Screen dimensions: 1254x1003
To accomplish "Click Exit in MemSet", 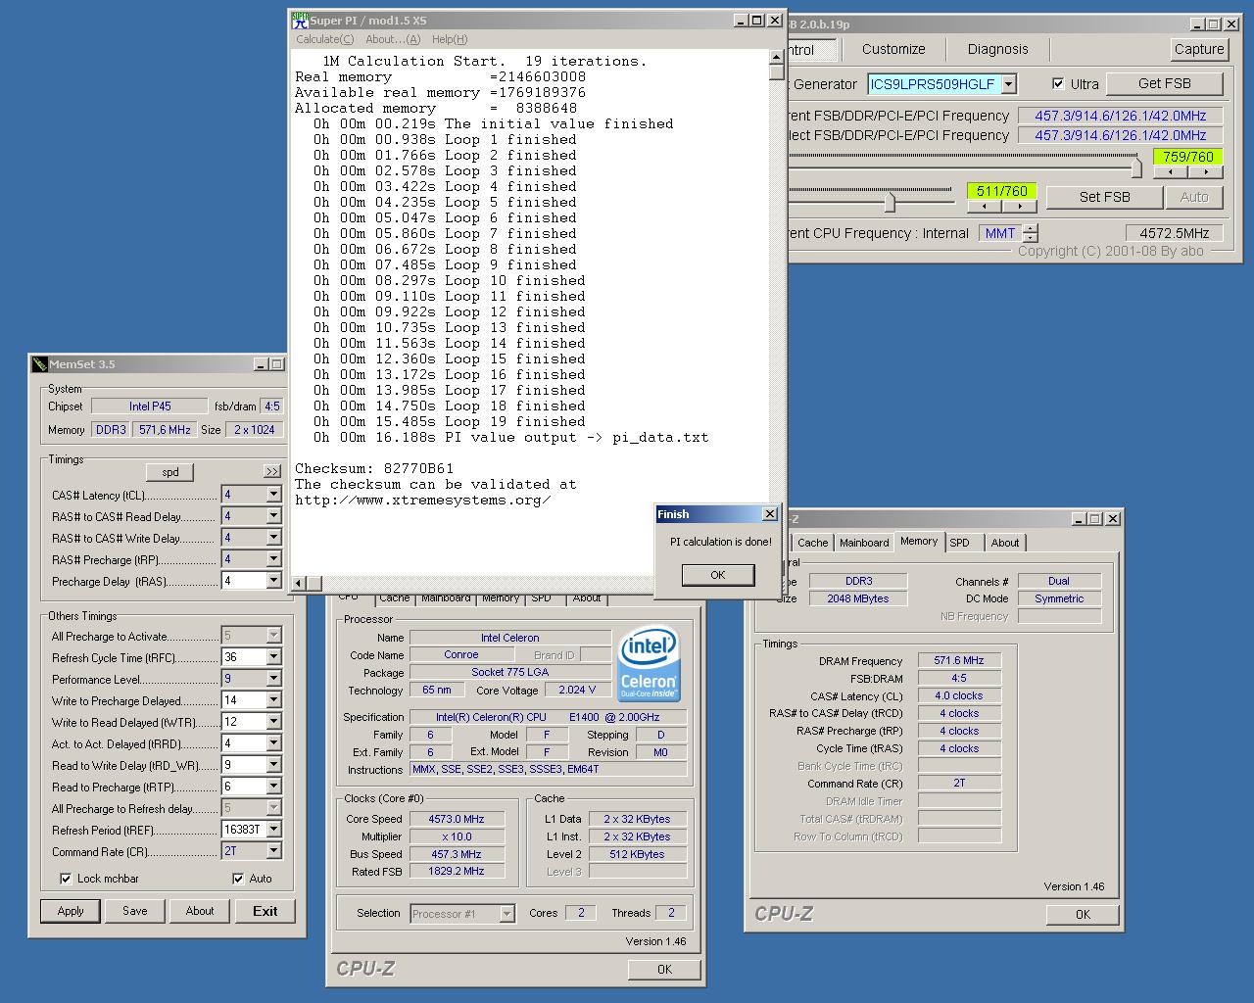I will pyautogui.click(x=265, y=911).
